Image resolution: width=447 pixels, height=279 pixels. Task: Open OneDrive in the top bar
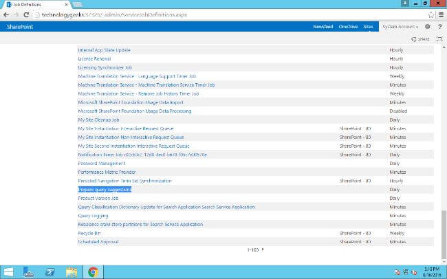(348, 27)
